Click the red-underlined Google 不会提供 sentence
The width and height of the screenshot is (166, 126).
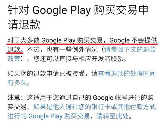133,41
